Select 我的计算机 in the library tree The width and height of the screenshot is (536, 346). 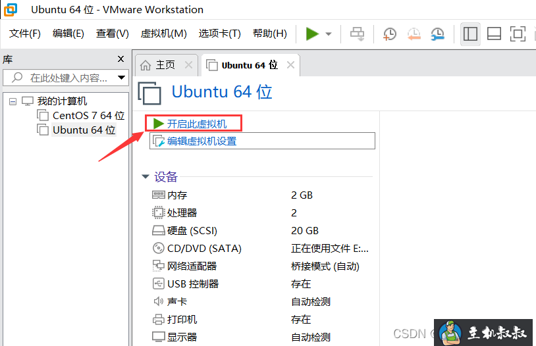(62, 101)
